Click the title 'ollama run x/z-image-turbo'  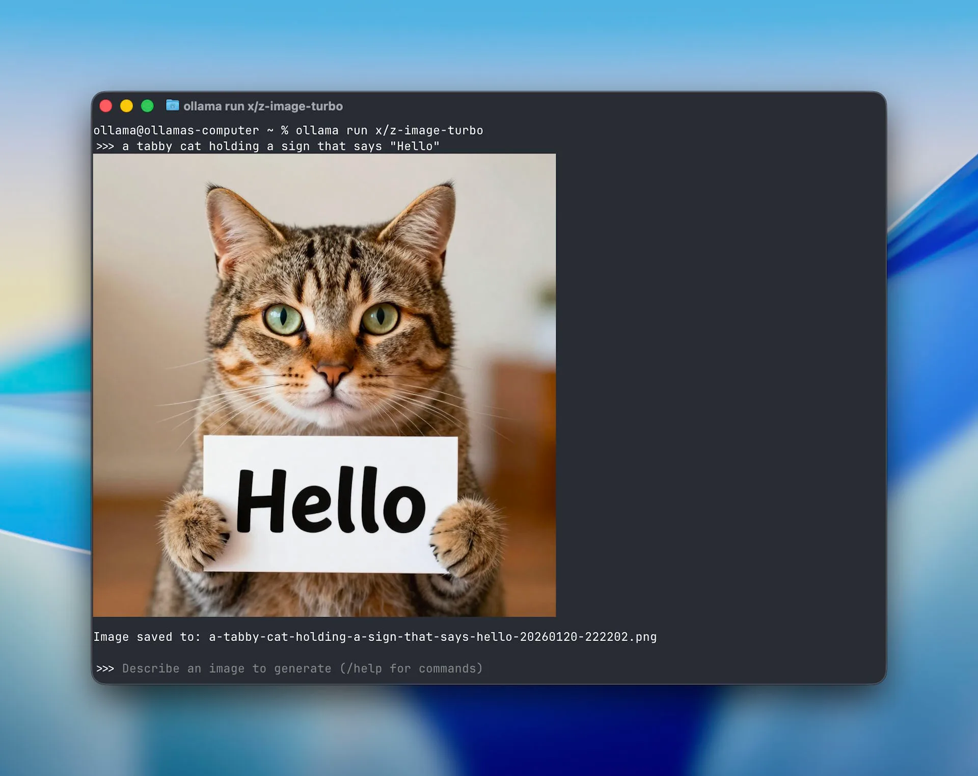[263, 106]
